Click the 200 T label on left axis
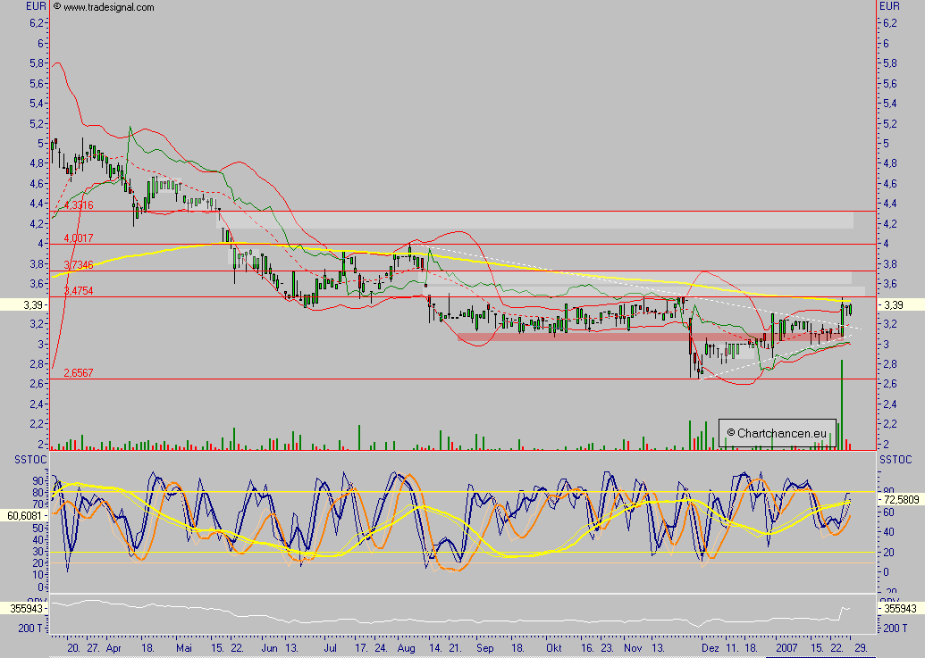The image size is (925, 658). tap(30, 628)
